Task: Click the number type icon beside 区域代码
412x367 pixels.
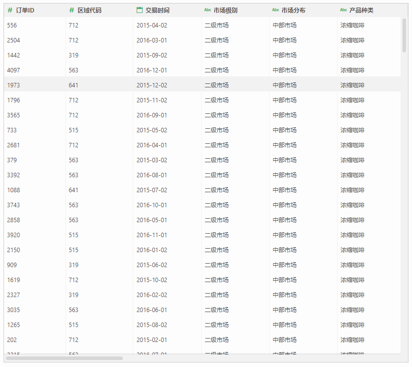Action: [71, 10]
